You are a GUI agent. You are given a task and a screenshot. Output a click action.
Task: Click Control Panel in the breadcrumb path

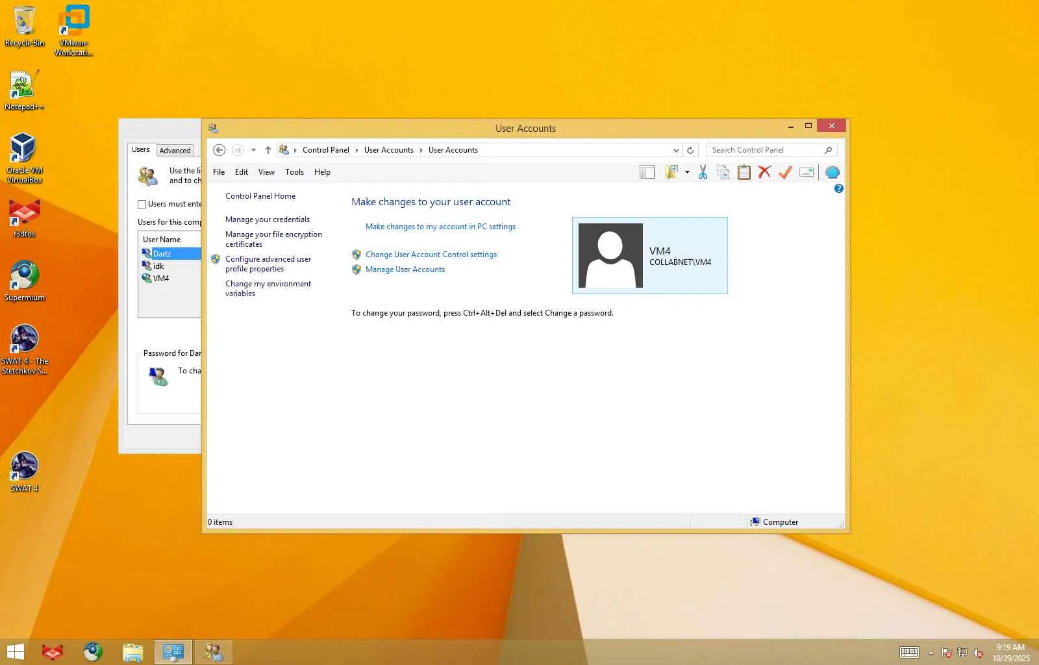pos(326,150)
